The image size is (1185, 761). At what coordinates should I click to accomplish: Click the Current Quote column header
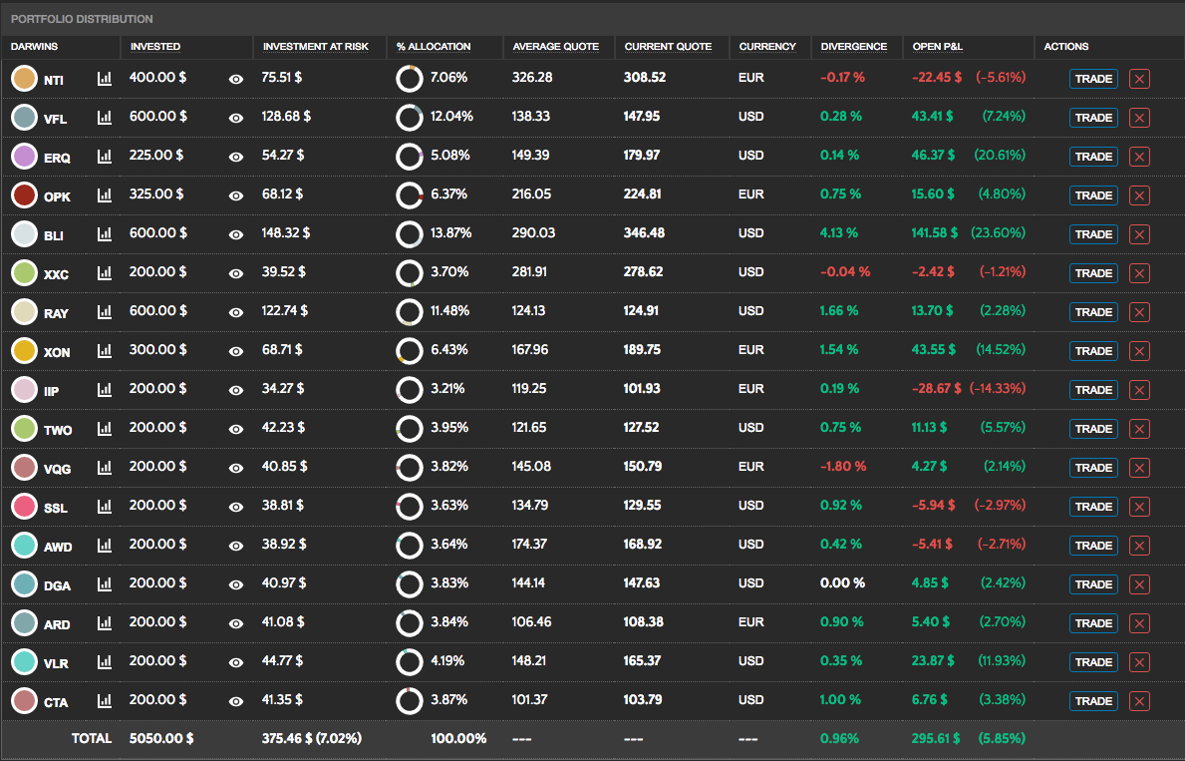click(668, 47)
